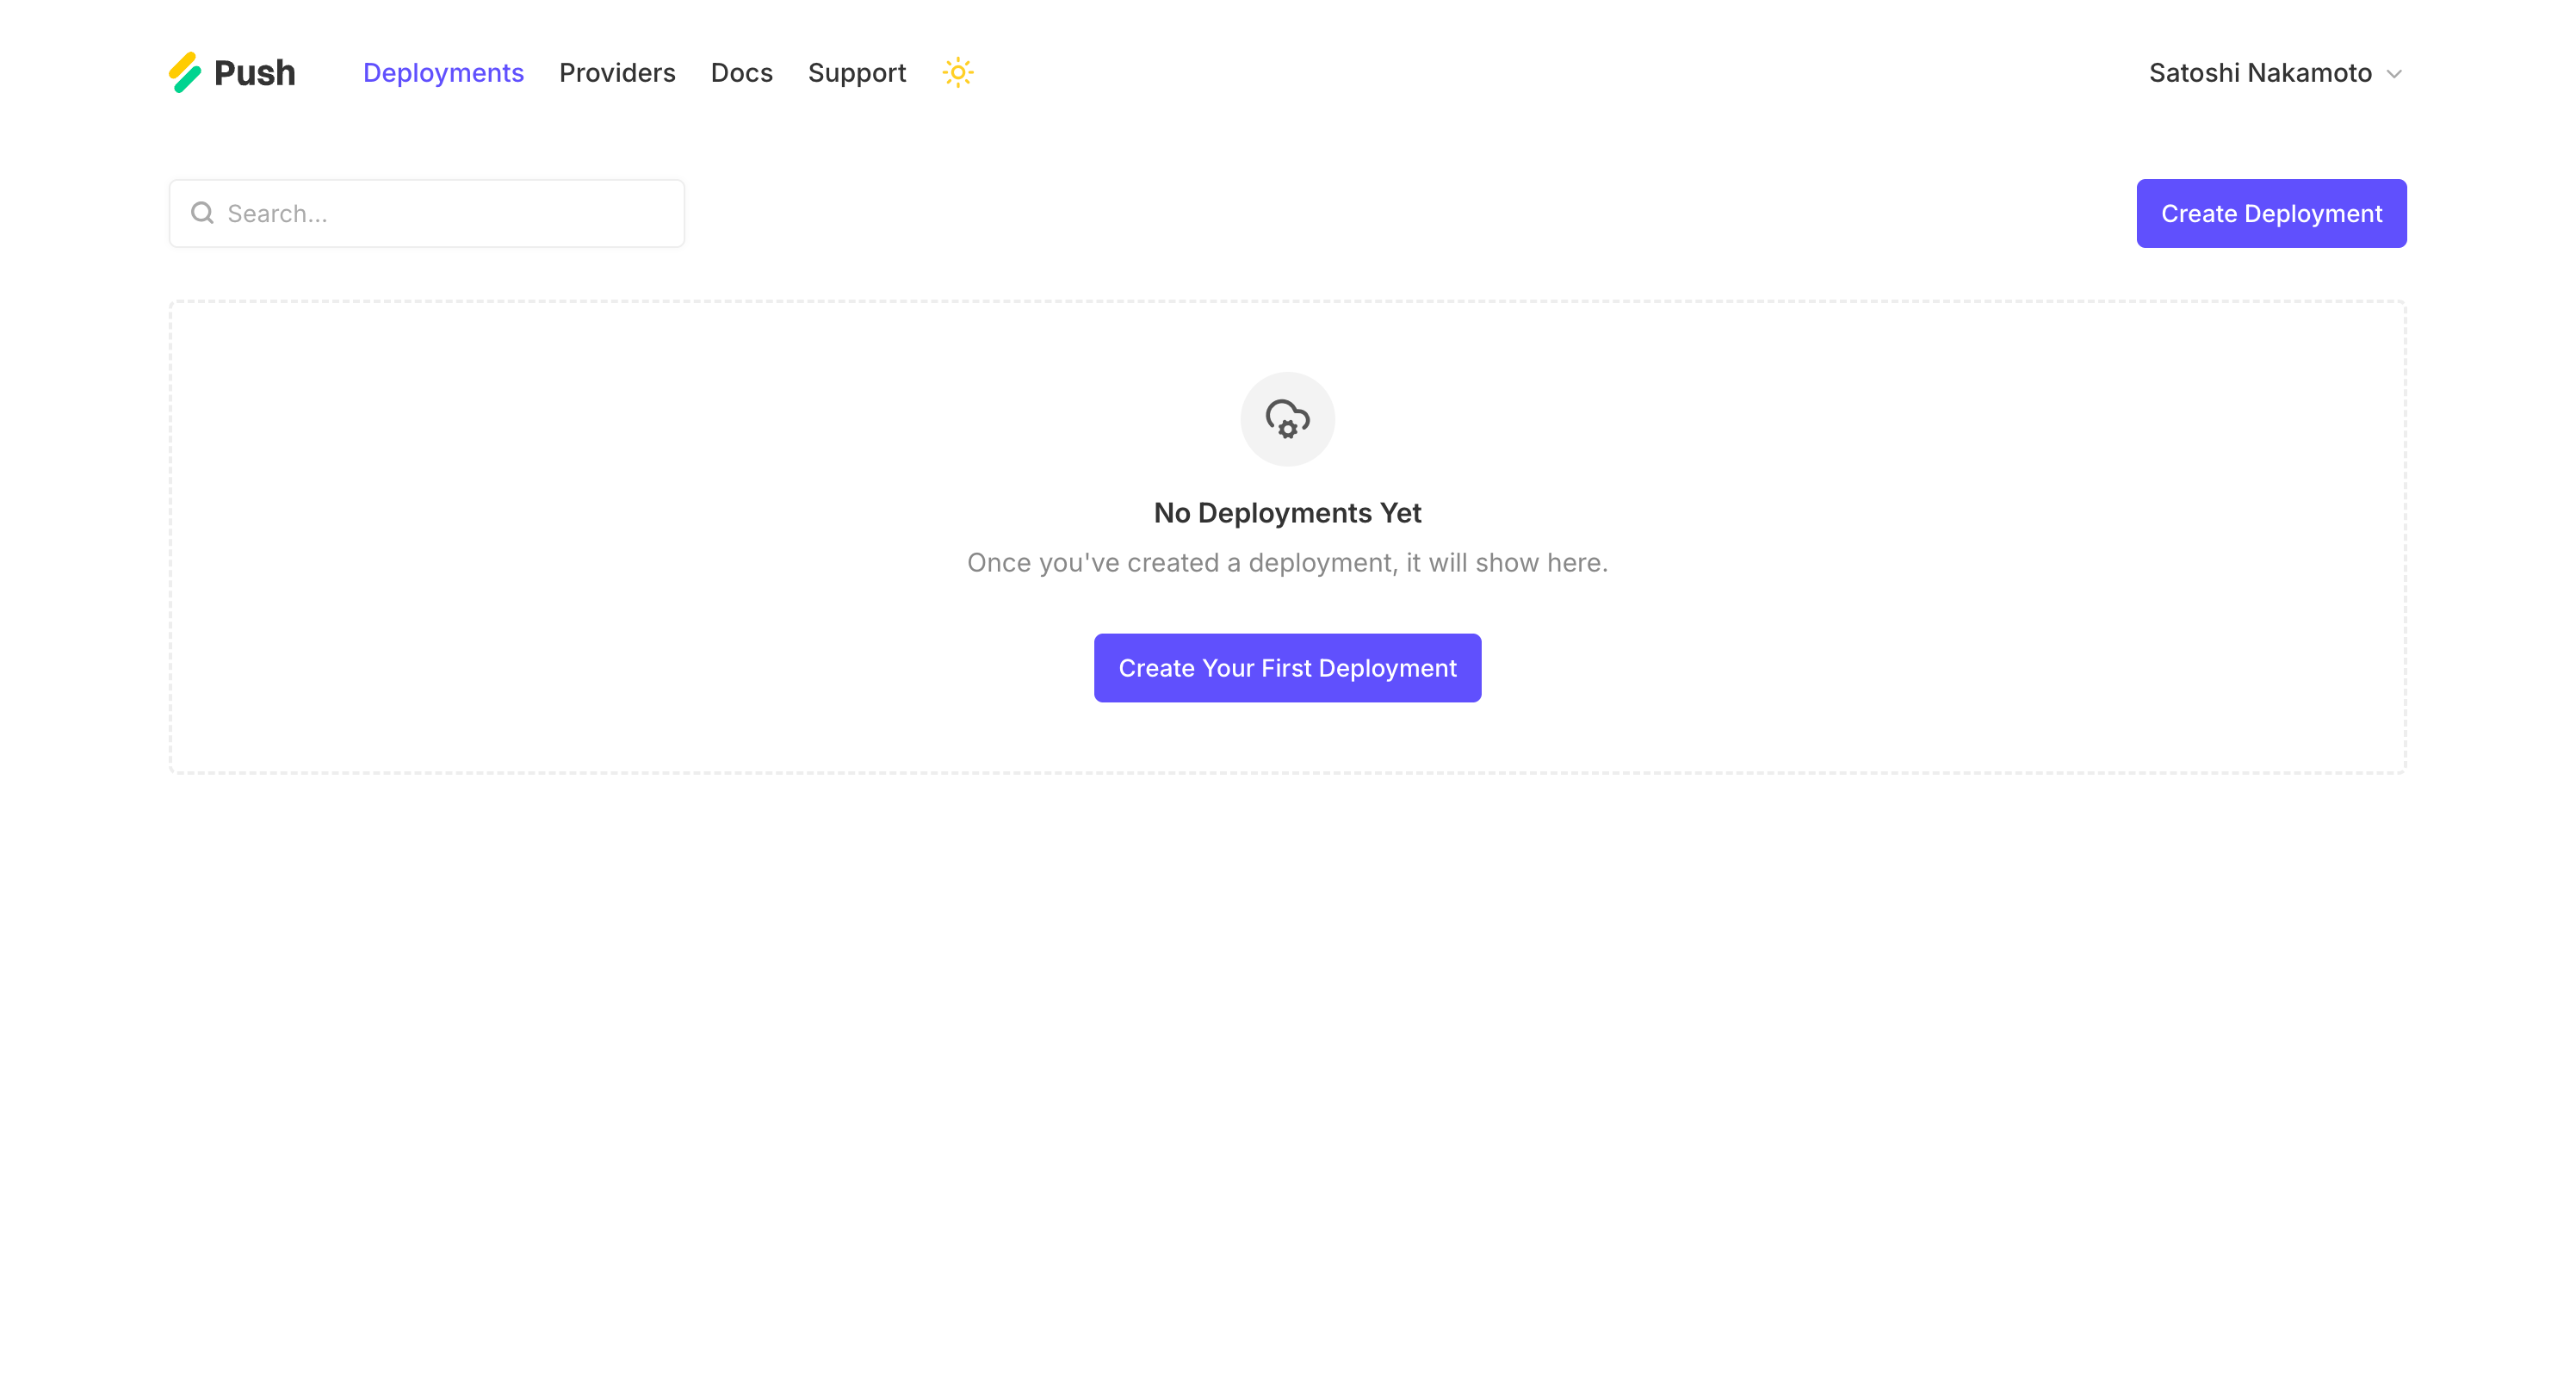Click the cloud gear empty-state icon
Image resolution: width=2576 pixels, height=1398 pixels.
coord(1287,419)
